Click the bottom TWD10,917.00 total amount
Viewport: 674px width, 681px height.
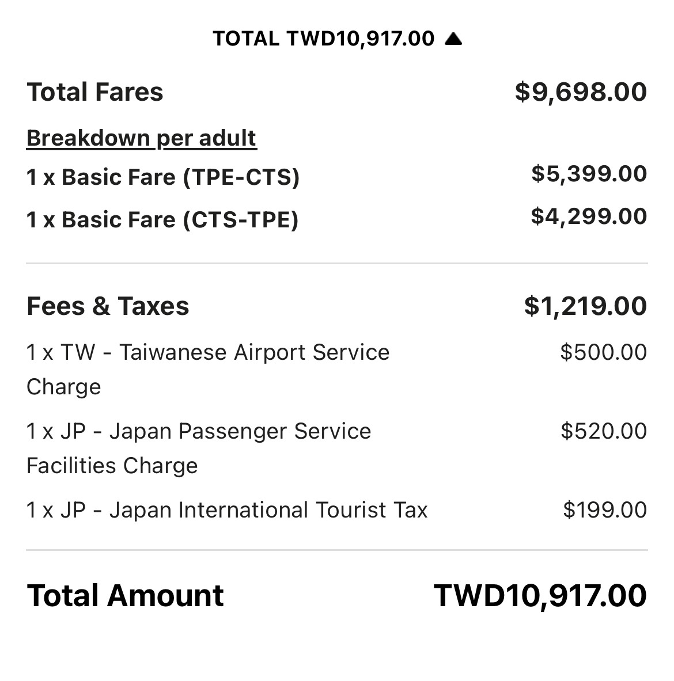point(540,595)
